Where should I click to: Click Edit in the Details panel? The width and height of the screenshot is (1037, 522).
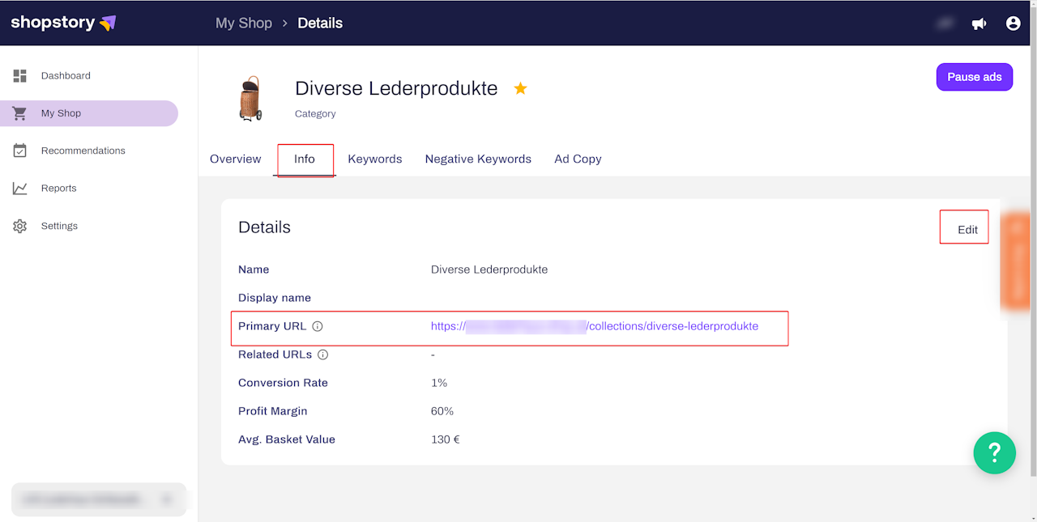[967, 230]
